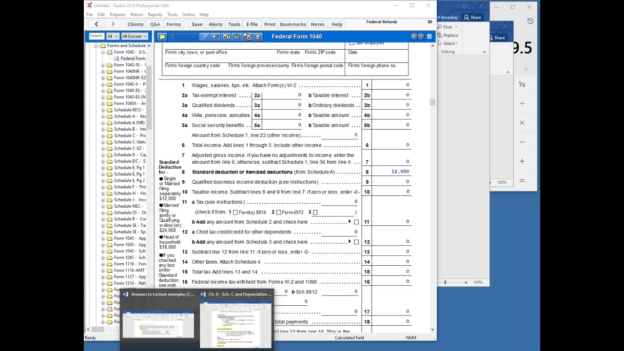
Task: Open the calculator icon in form toolbar
Action: pyautogui.click(x=236, y=37)
